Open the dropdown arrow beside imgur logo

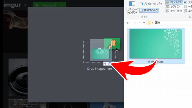click(25, 5)
